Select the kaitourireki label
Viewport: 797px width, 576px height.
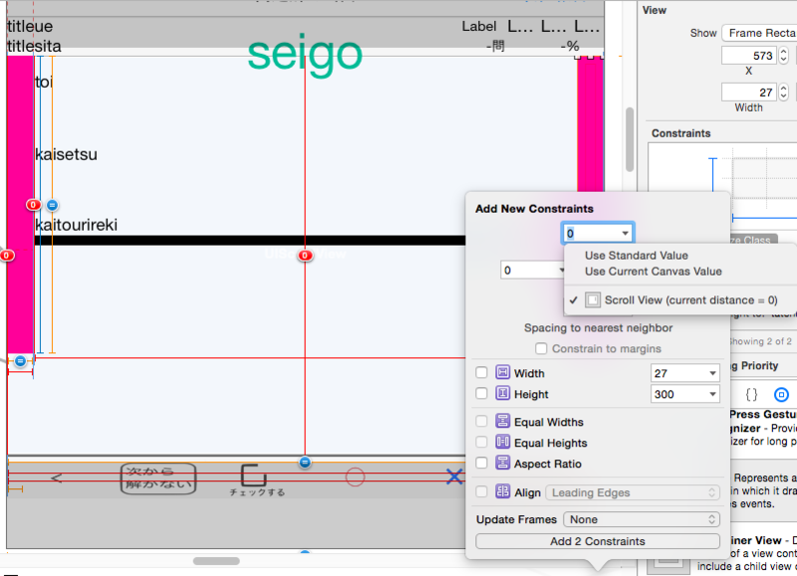pos(77,224)
